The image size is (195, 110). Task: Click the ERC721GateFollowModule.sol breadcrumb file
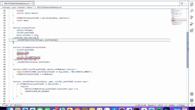click(49, 7)
